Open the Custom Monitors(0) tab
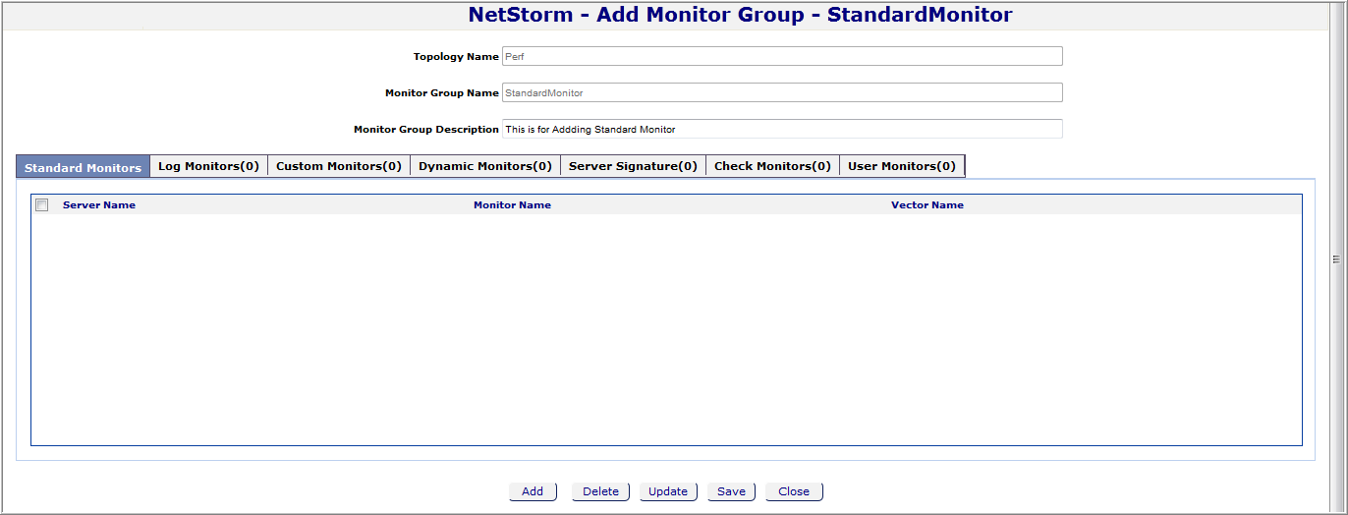 click(x=339, y=166)
